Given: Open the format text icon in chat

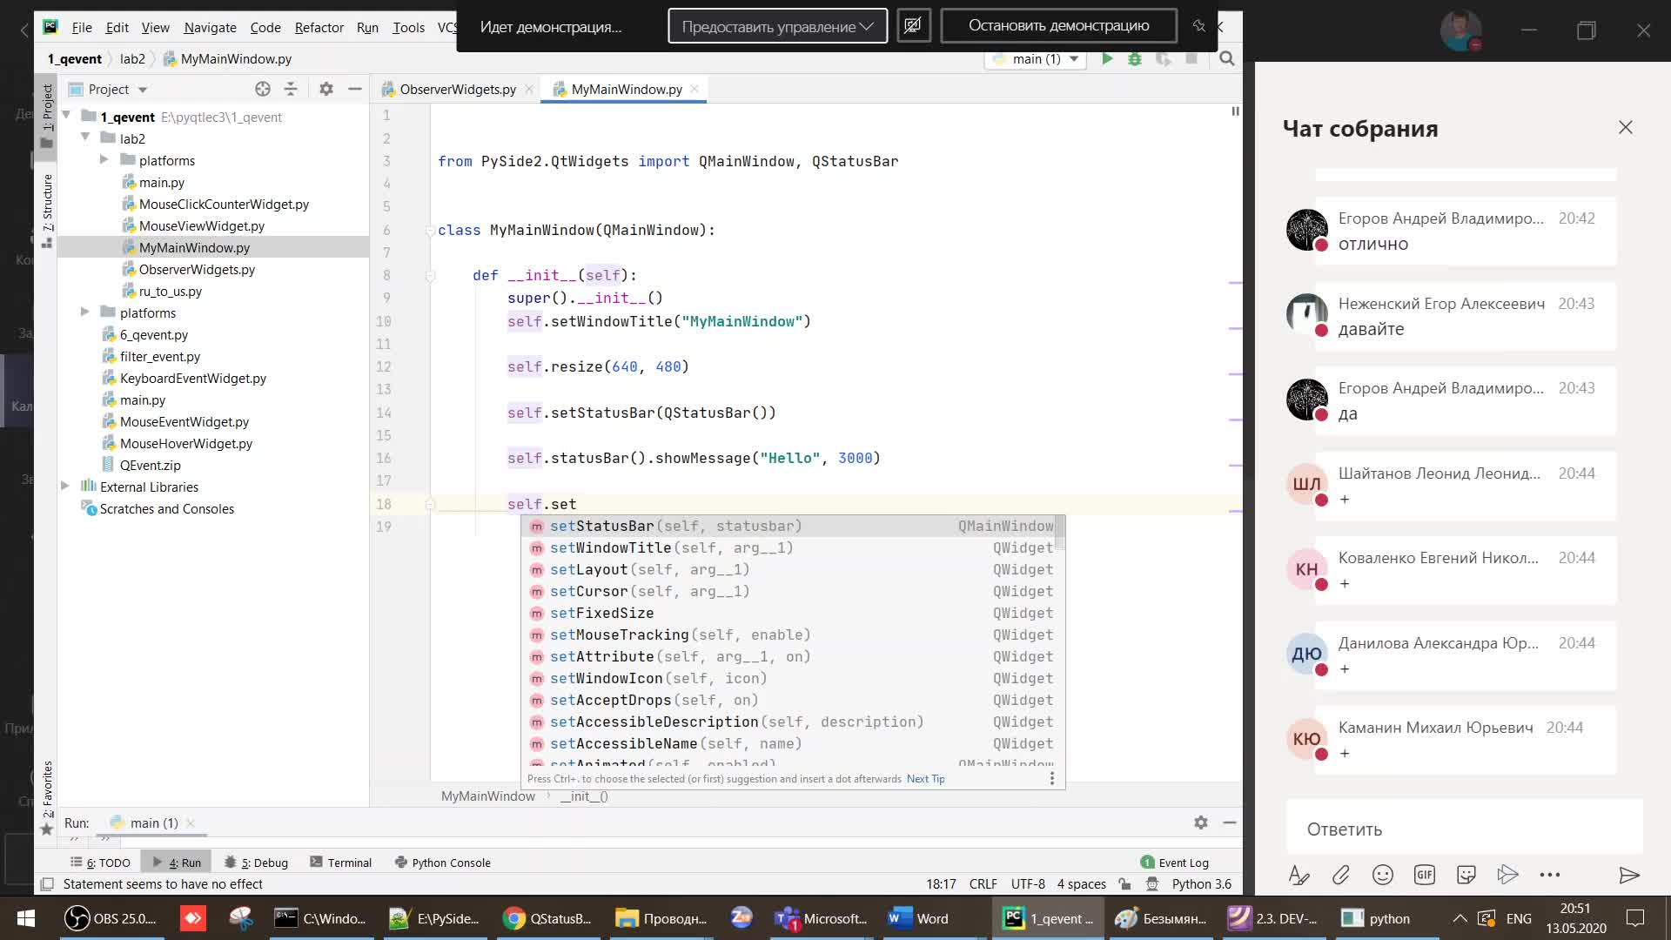Looking at the screenshot, I should point(1299,875).
